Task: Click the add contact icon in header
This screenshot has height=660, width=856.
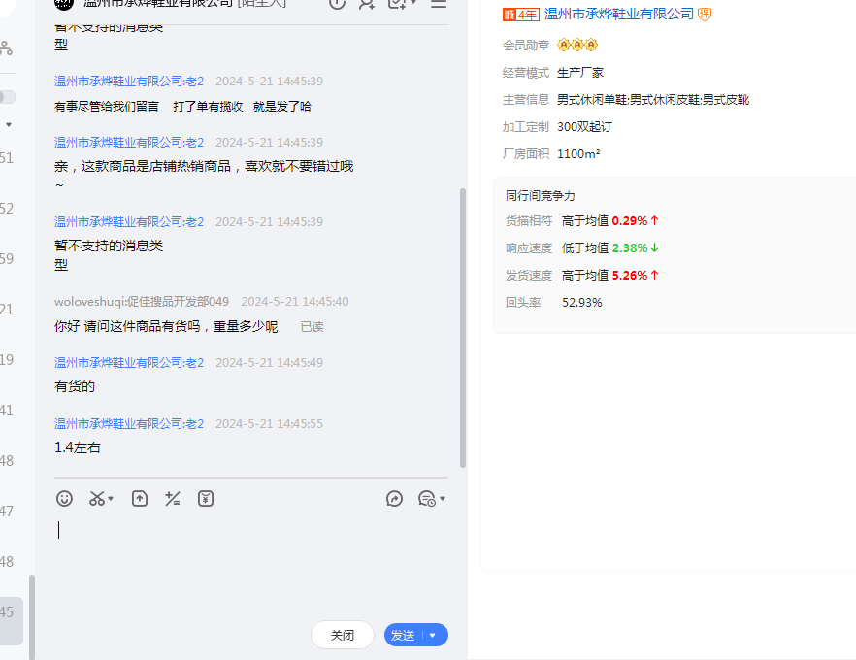Action: pos(366,4)
